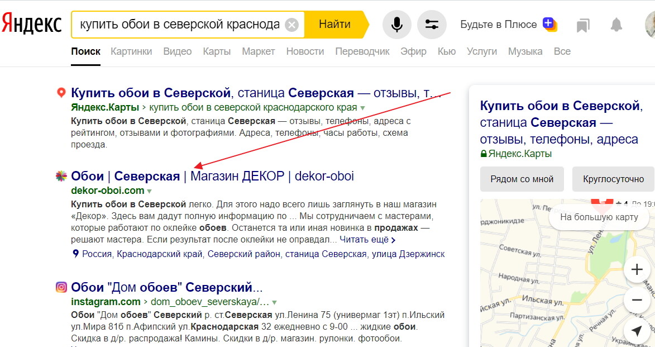
Task: Click the Instagram favicon of Дом обоев
Action: 61,287
